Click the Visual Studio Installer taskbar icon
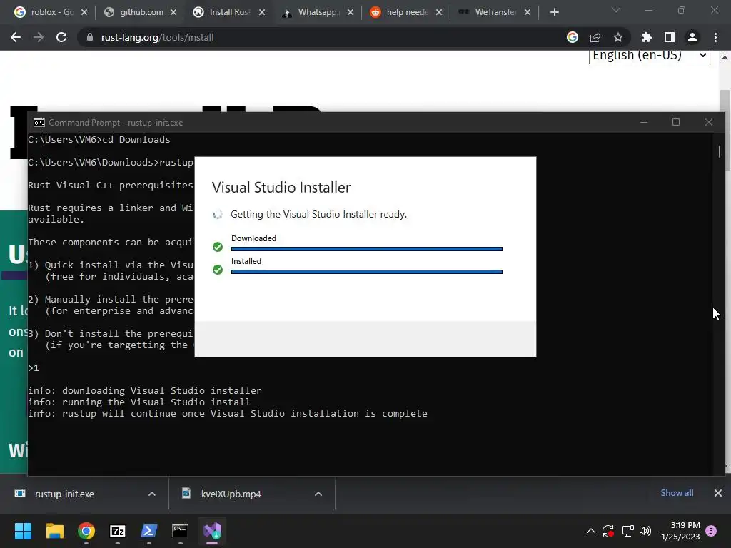The width and height of the screenshot is (731, 548). coord(212,531)
